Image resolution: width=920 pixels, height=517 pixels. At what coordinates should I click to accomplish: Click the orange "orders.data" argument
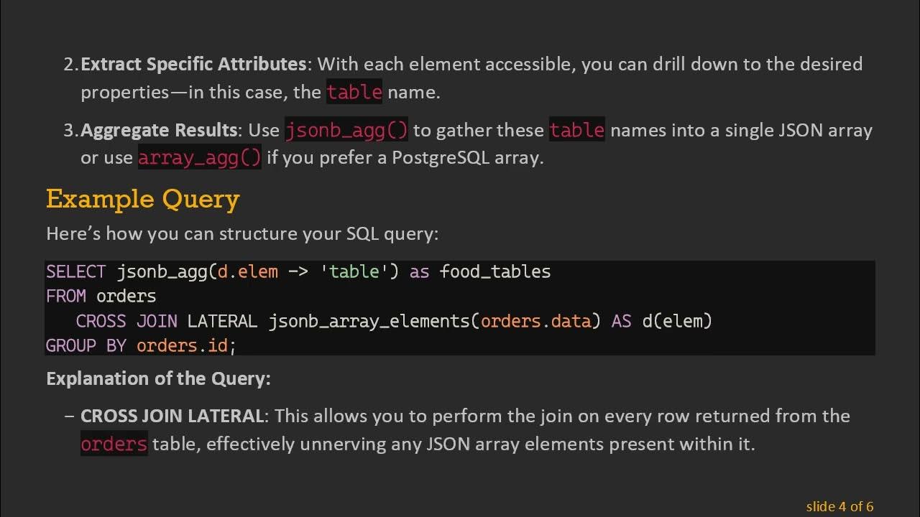pyautogui.click(x=535, y=321)
